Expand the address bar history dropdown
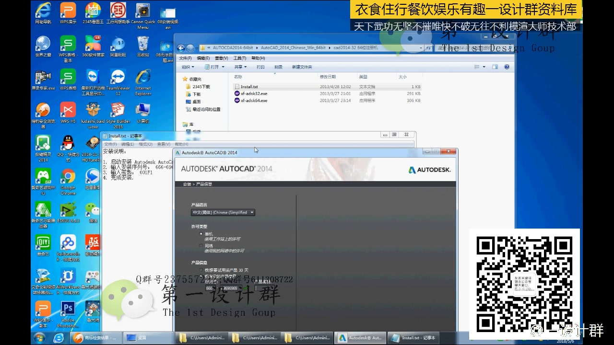 pos(421,48)
